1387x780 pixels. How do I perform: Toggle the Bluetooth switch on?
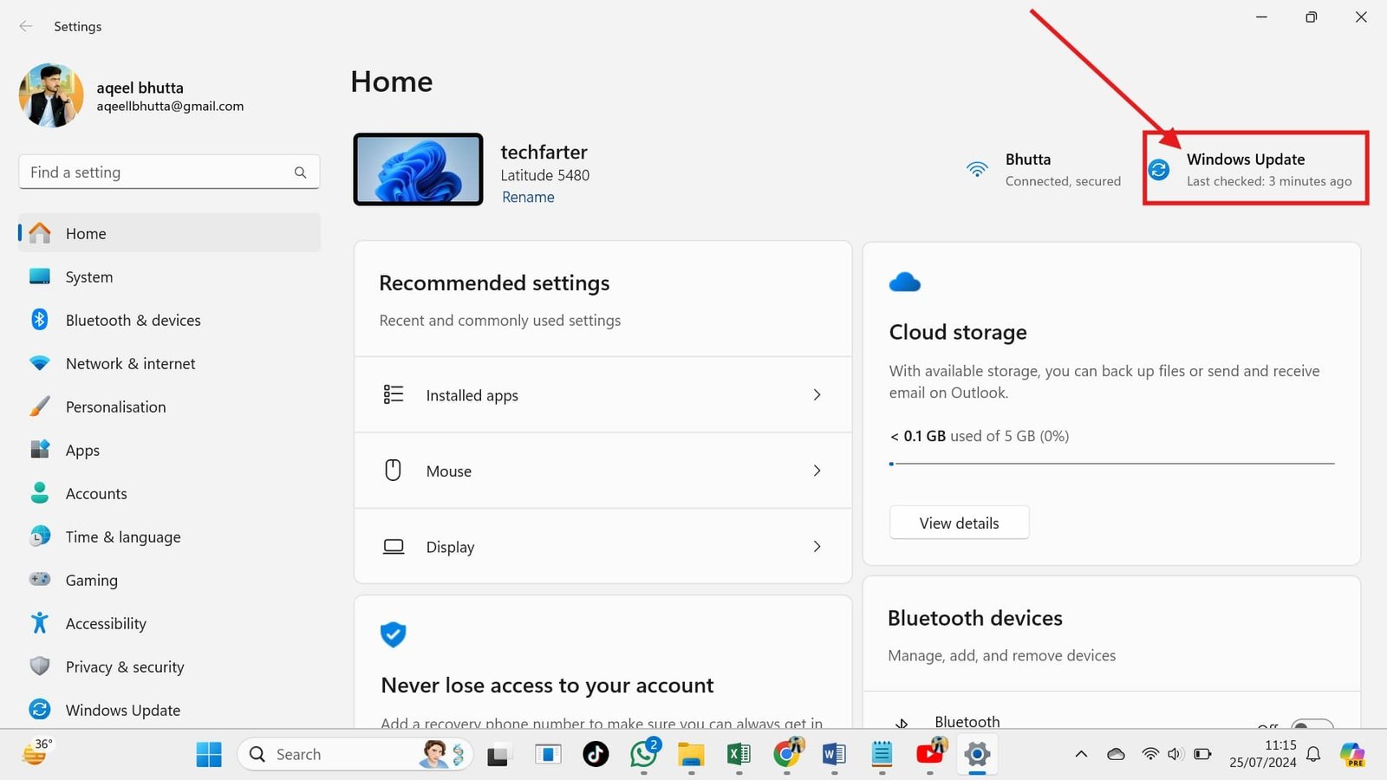(x=1311, y=725)
